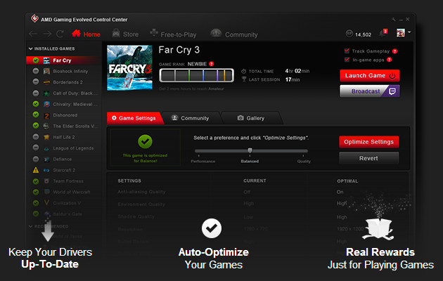Click the user profile avatar
The height and width of the screenshot is (281, 443).
(401, 33)
